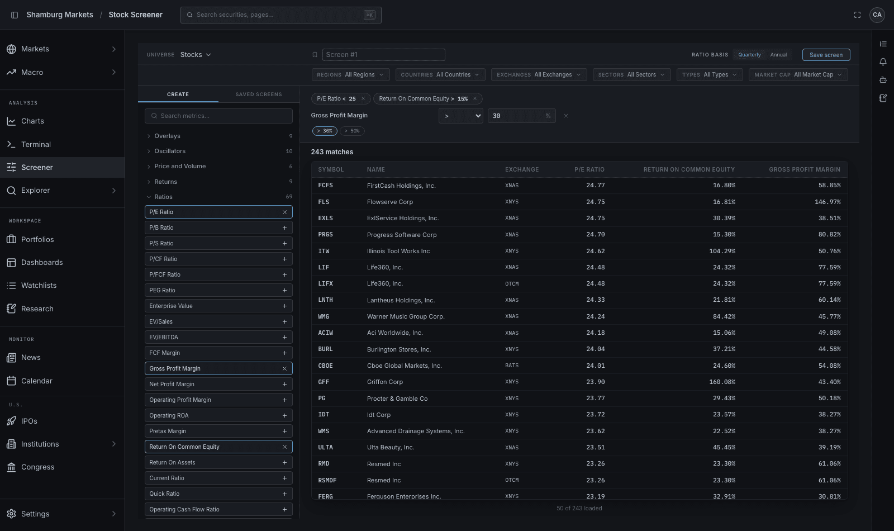
Task: Switch to the Saved Screens tab
Action: [x=259, y=94]
